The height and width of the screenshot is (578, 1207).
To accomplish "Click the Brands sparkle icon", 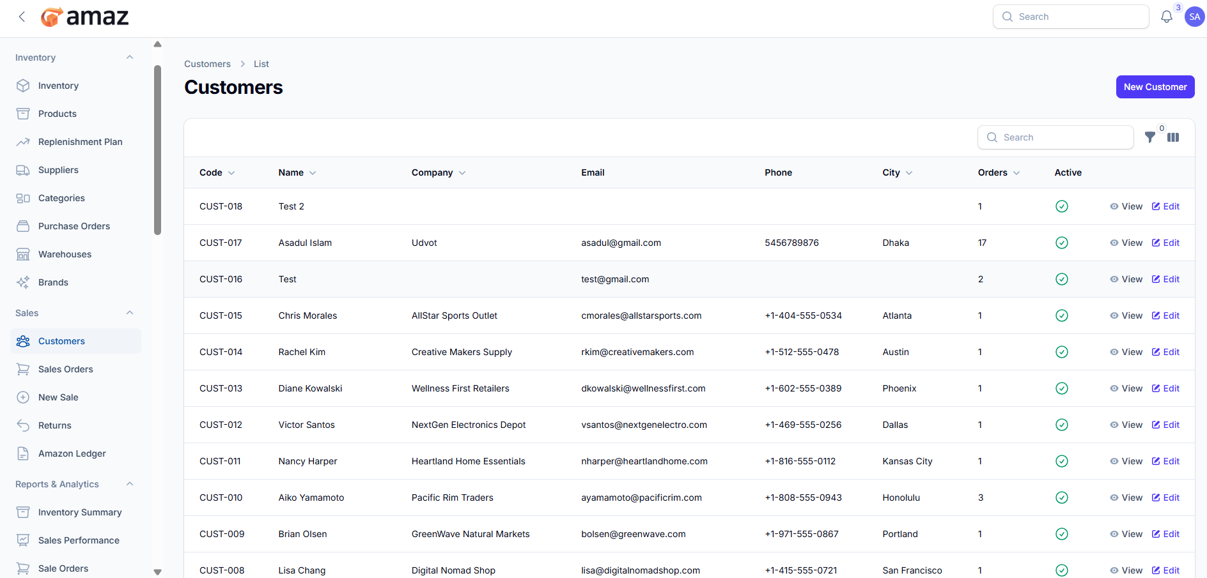I will click(x=23, y=282).
